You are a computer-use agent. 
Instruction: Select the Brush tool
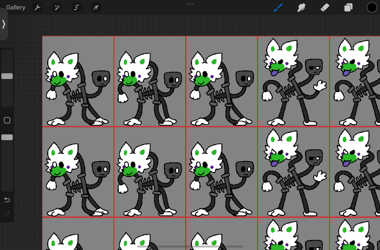point(278,8)
